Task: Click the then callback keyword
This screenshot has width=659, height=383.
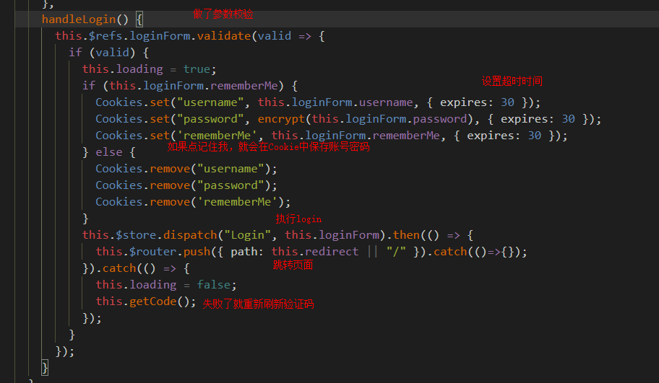Action: click(x=406, y=235)
